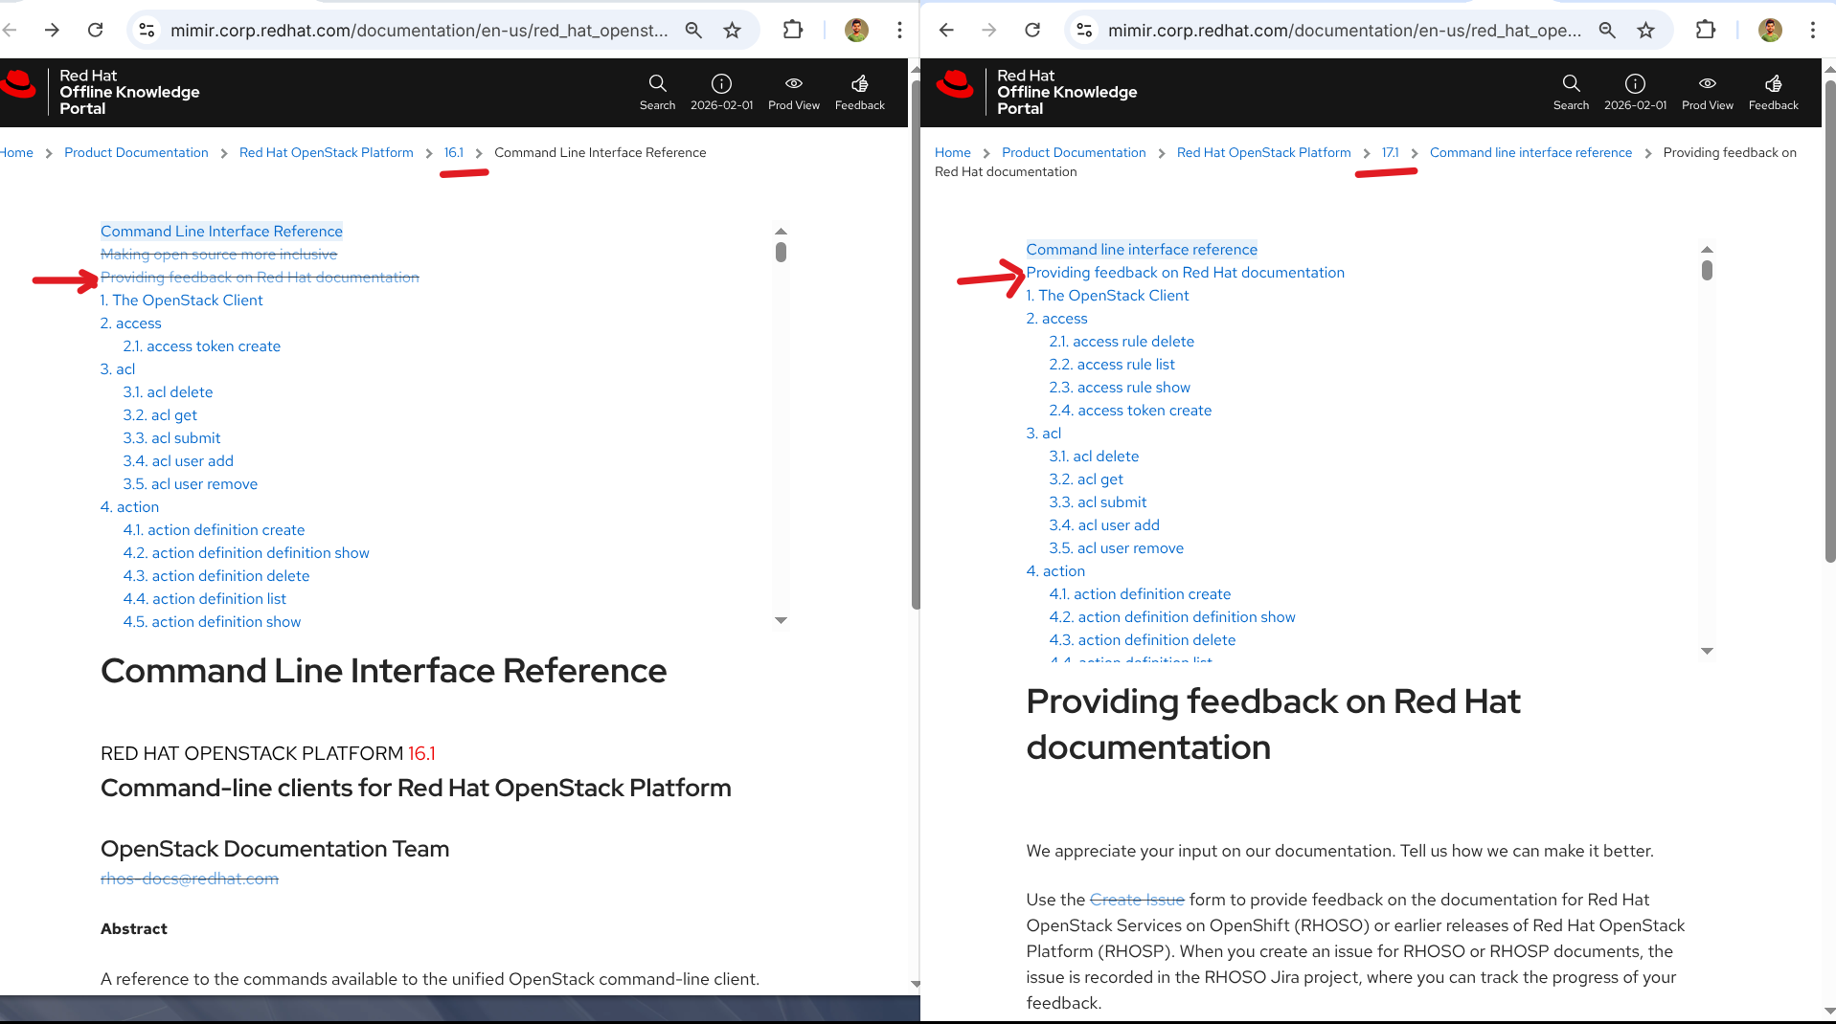Open Search in the left portal header
The height and width of the screenshot is (1024, 1836).
657,92
